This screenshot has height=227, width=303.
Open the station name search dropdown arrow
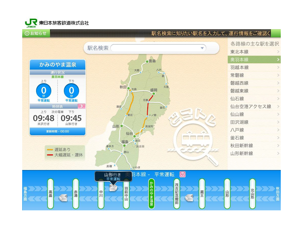[202, 48]
